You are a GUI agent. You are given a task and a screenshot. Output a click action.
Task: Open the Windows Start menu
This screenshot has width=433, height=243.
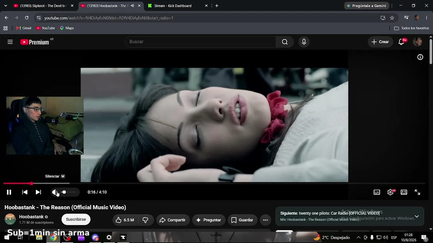[6, 238]
